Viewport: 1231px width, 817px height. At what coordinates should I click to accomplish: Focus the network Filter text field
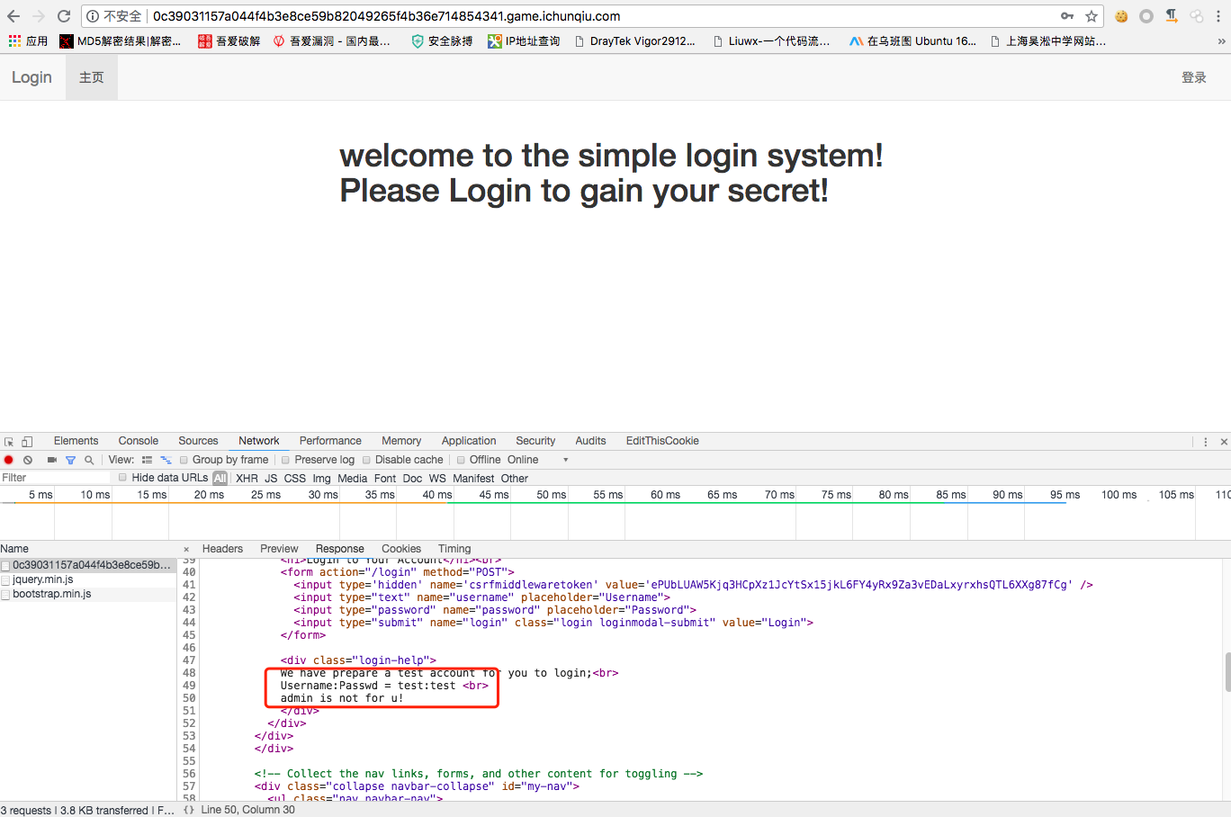[56, 478]
